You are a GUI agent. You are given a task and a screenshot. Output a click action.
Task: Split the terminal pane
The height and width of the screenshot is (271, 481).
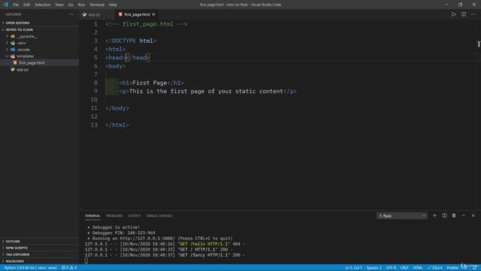[444, 216]
